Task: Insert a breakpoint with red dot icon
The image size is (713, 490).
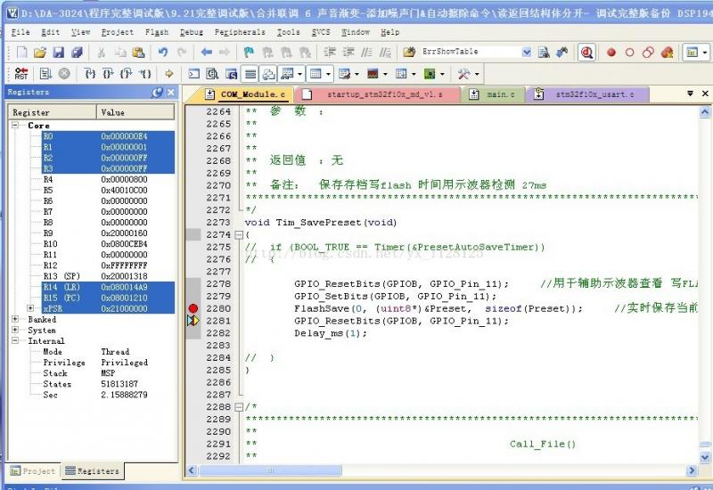Action: 611,53
